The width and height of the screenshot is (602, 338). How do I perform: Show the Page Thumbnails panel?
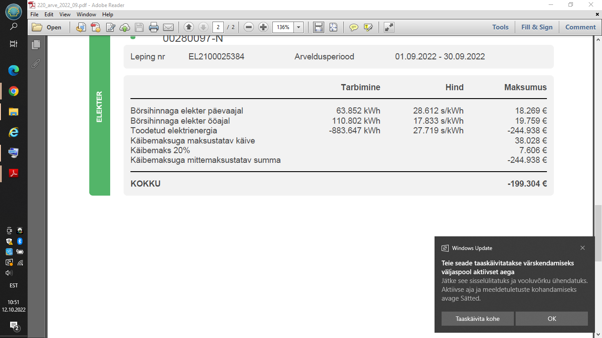(x=36, y=44)
